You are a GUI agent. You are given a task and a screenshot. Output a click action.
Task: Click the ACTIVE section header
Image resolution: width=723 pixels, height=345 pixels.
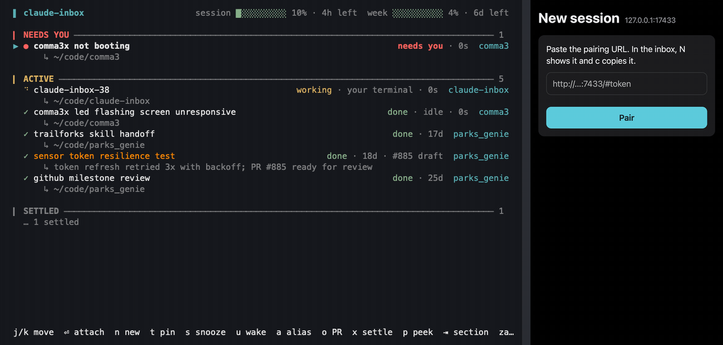(38, 79)
